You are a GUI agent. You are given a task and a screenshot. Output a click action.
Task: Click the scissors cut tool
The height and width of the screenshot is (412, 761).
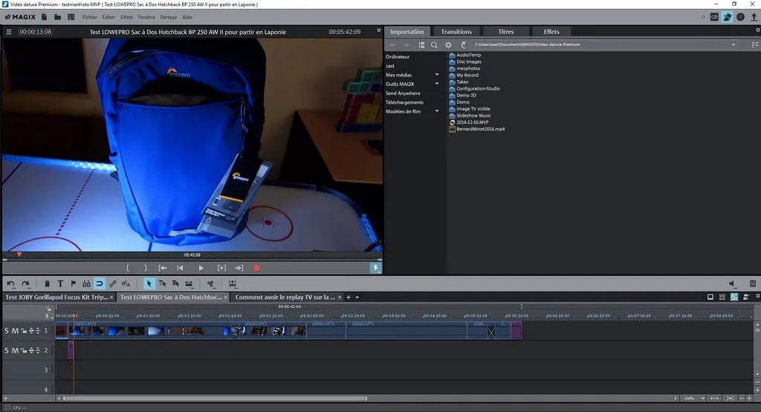[210, 284]
